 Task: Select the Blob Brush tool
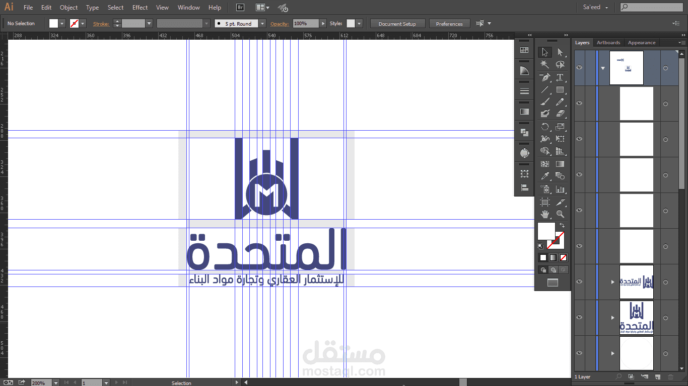tap(544, 114)
